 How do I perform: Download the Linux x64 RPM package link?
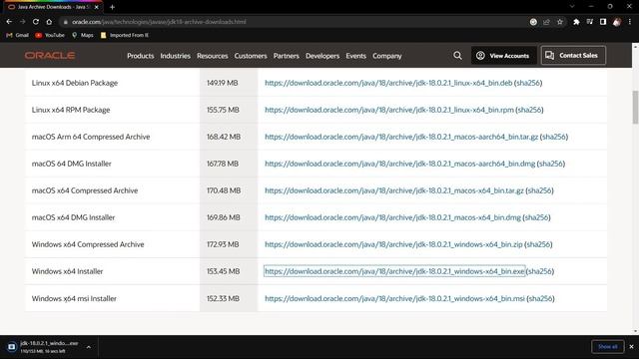tap(389, 110)
